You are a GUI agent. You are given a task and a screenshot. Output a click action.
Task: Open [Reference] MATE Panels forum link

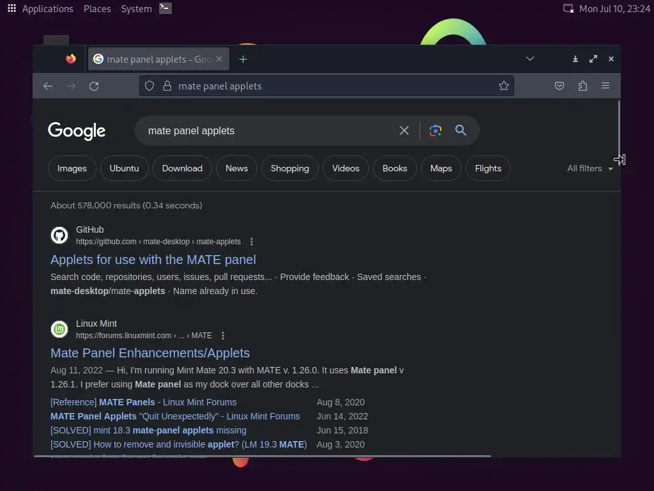[144, 402]
